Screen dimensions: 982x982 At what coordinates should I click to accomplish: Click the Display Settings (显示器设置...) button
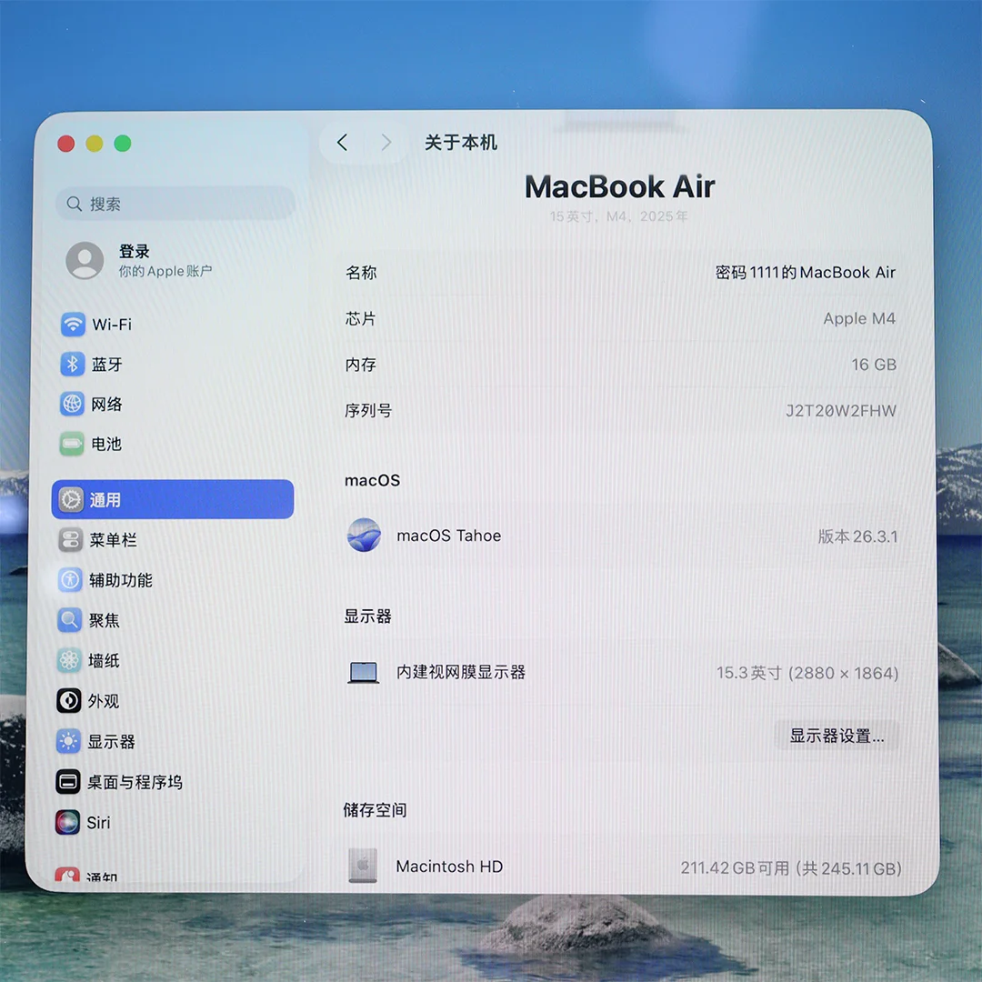836,736
